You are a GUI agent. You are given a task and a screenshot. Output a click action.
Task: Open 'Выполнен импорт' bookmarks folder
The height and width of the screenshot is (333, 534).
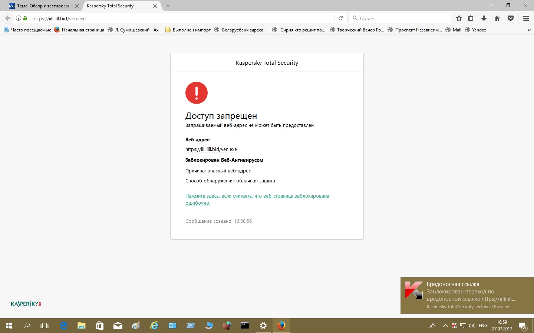click(188, 30)
